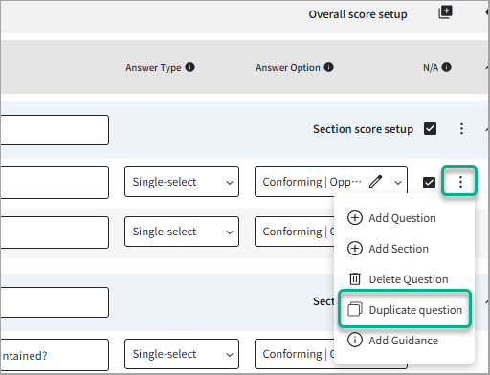Click the second section name input field
Screen dimensions: 490x375
(55, 302)
